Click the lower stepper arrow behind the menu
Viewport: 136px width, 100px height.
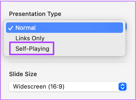pyautogui.click(x=126, y=43)
